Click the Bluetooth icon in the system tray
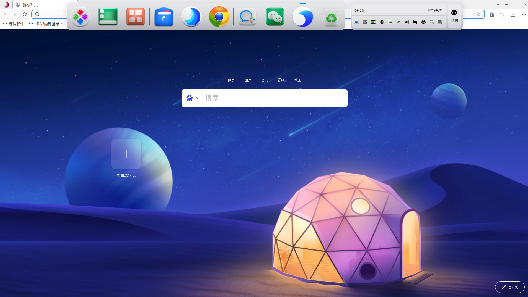The image size is (528, 297). [x=382, y=22]
